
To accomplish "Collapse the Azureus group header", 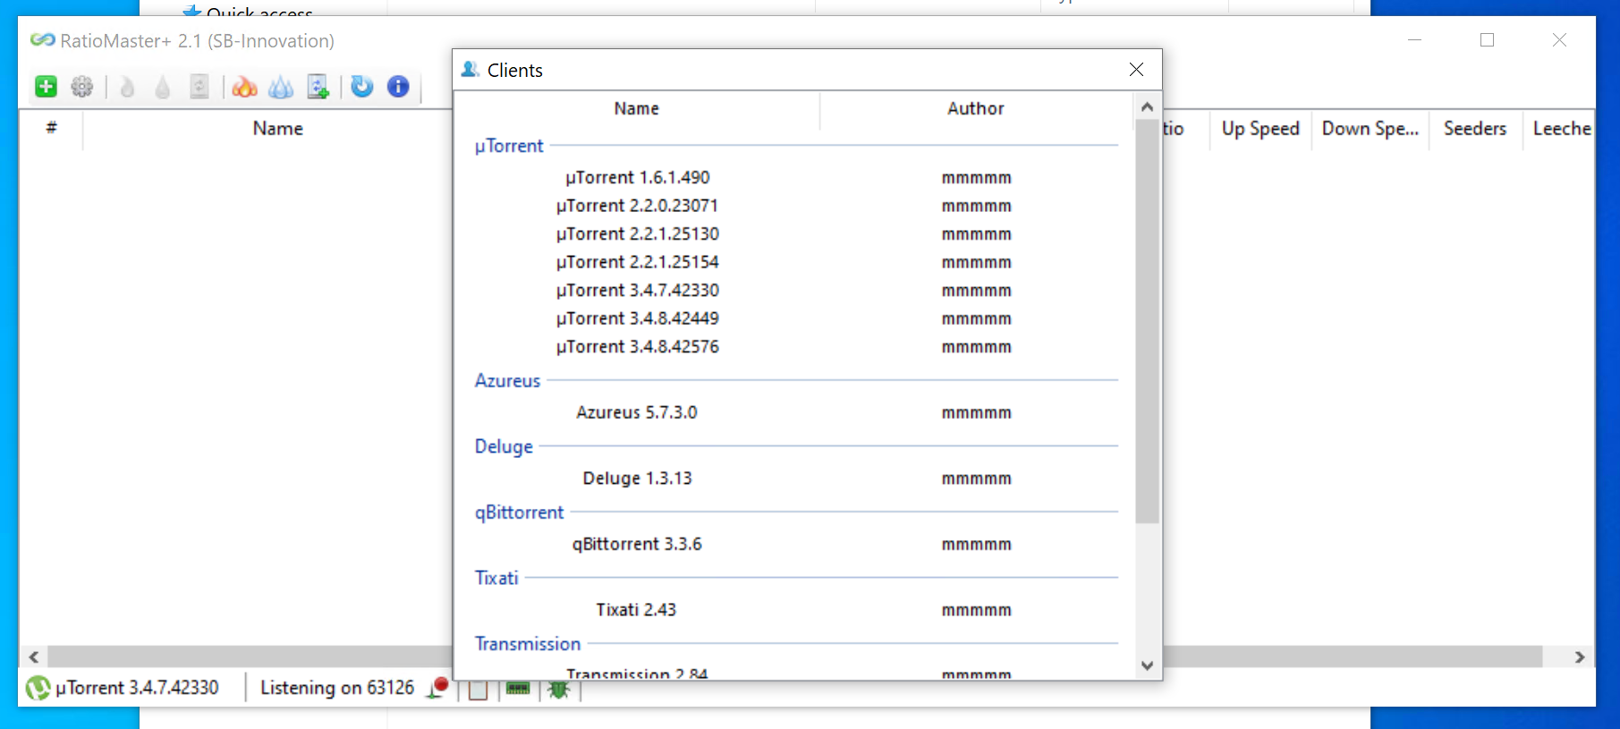I will (507, 381).
